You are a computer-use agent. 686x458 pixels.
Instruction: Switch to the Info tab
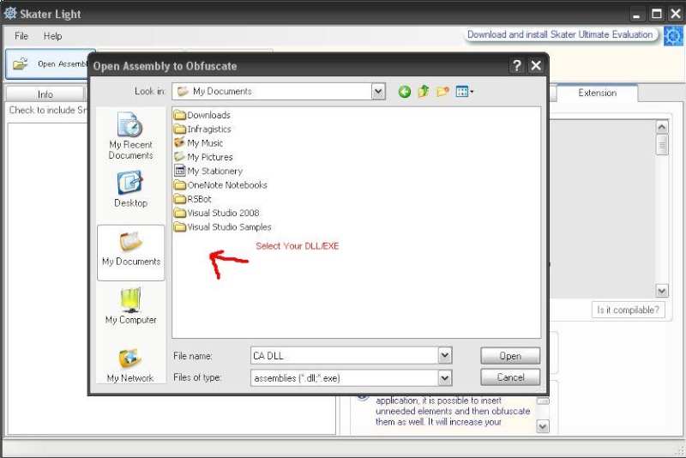[45, 94]
